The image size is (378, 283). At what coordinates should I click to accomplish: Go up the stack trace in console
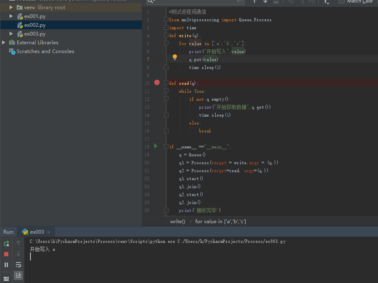18,243
